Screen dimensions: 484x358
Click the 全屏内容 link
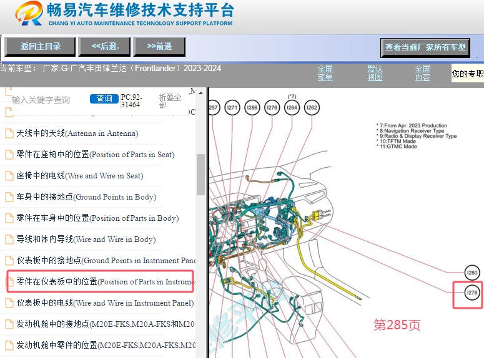[x=422, y=73]
